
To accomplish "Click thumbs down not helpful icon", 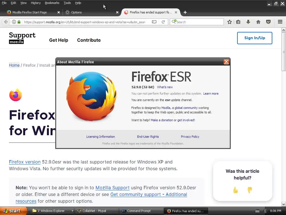I will pyautogui.click(x=250, y=190).
